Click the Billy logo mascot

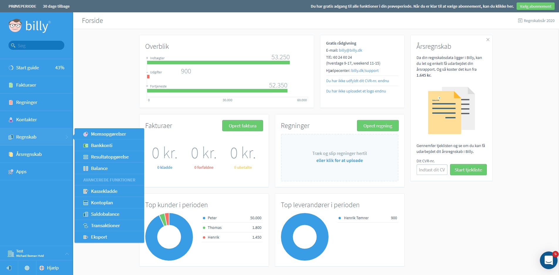tap(15, 26)
